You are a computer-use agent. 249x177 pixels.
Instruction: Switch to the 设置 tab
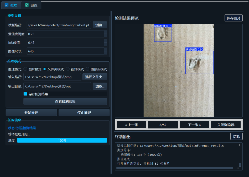(31, 5)
